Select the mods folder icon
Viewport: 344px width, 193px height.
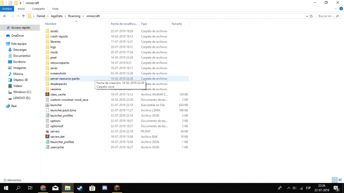pyautogui.click(x=47, y=52)
